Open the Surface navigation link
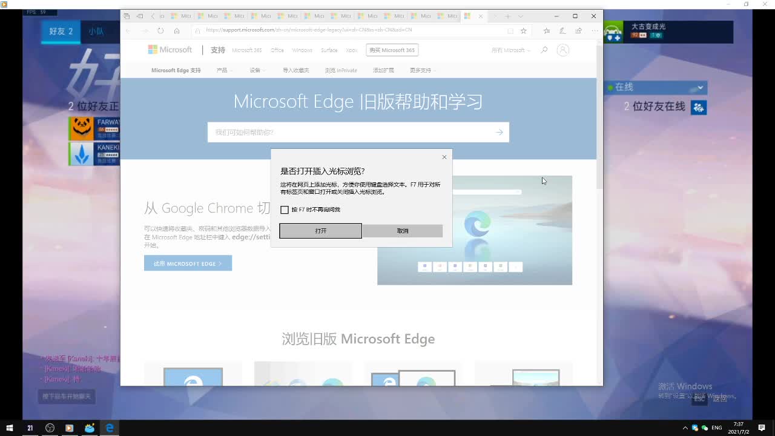Screen dimensions: 775x436 coord(329,50)
